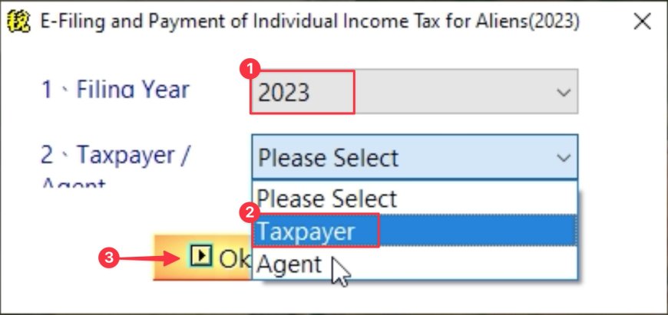
Task: Open the Filing Year combo box showing 2023
Action: click(x=414, y=91)
